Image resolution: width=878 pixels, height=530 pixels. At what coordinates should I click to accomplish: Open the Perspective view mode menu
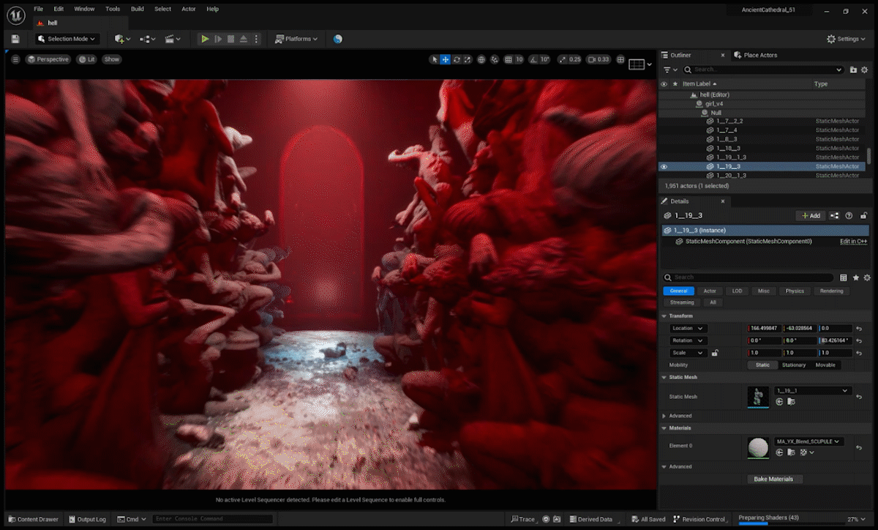click(48, 59)
